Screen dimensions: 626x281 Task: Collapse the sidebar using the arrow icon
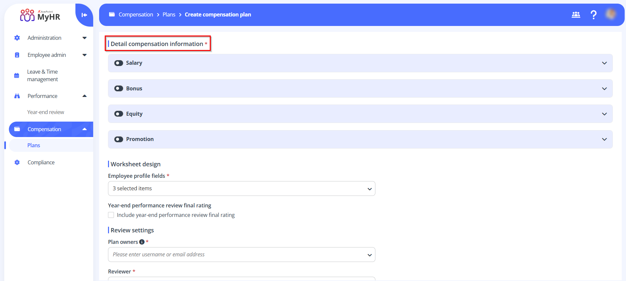[84, 15]
